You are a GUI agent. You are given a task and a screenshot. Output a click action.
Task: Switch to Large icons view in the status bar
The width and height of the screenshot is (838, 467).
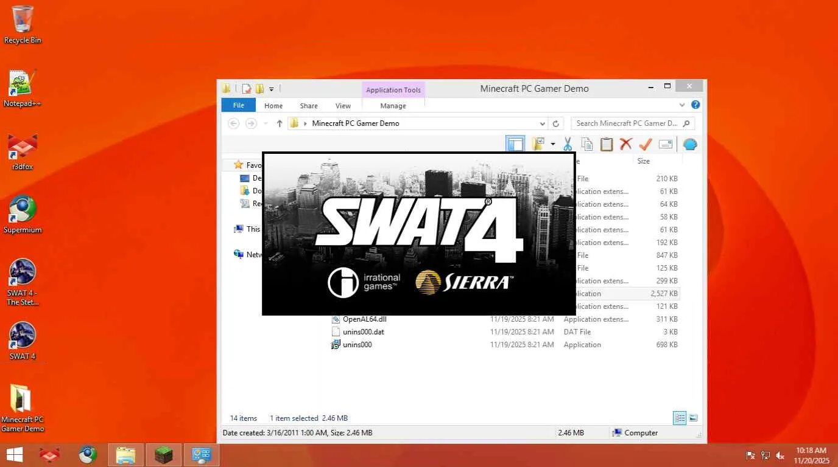[693, 418]
